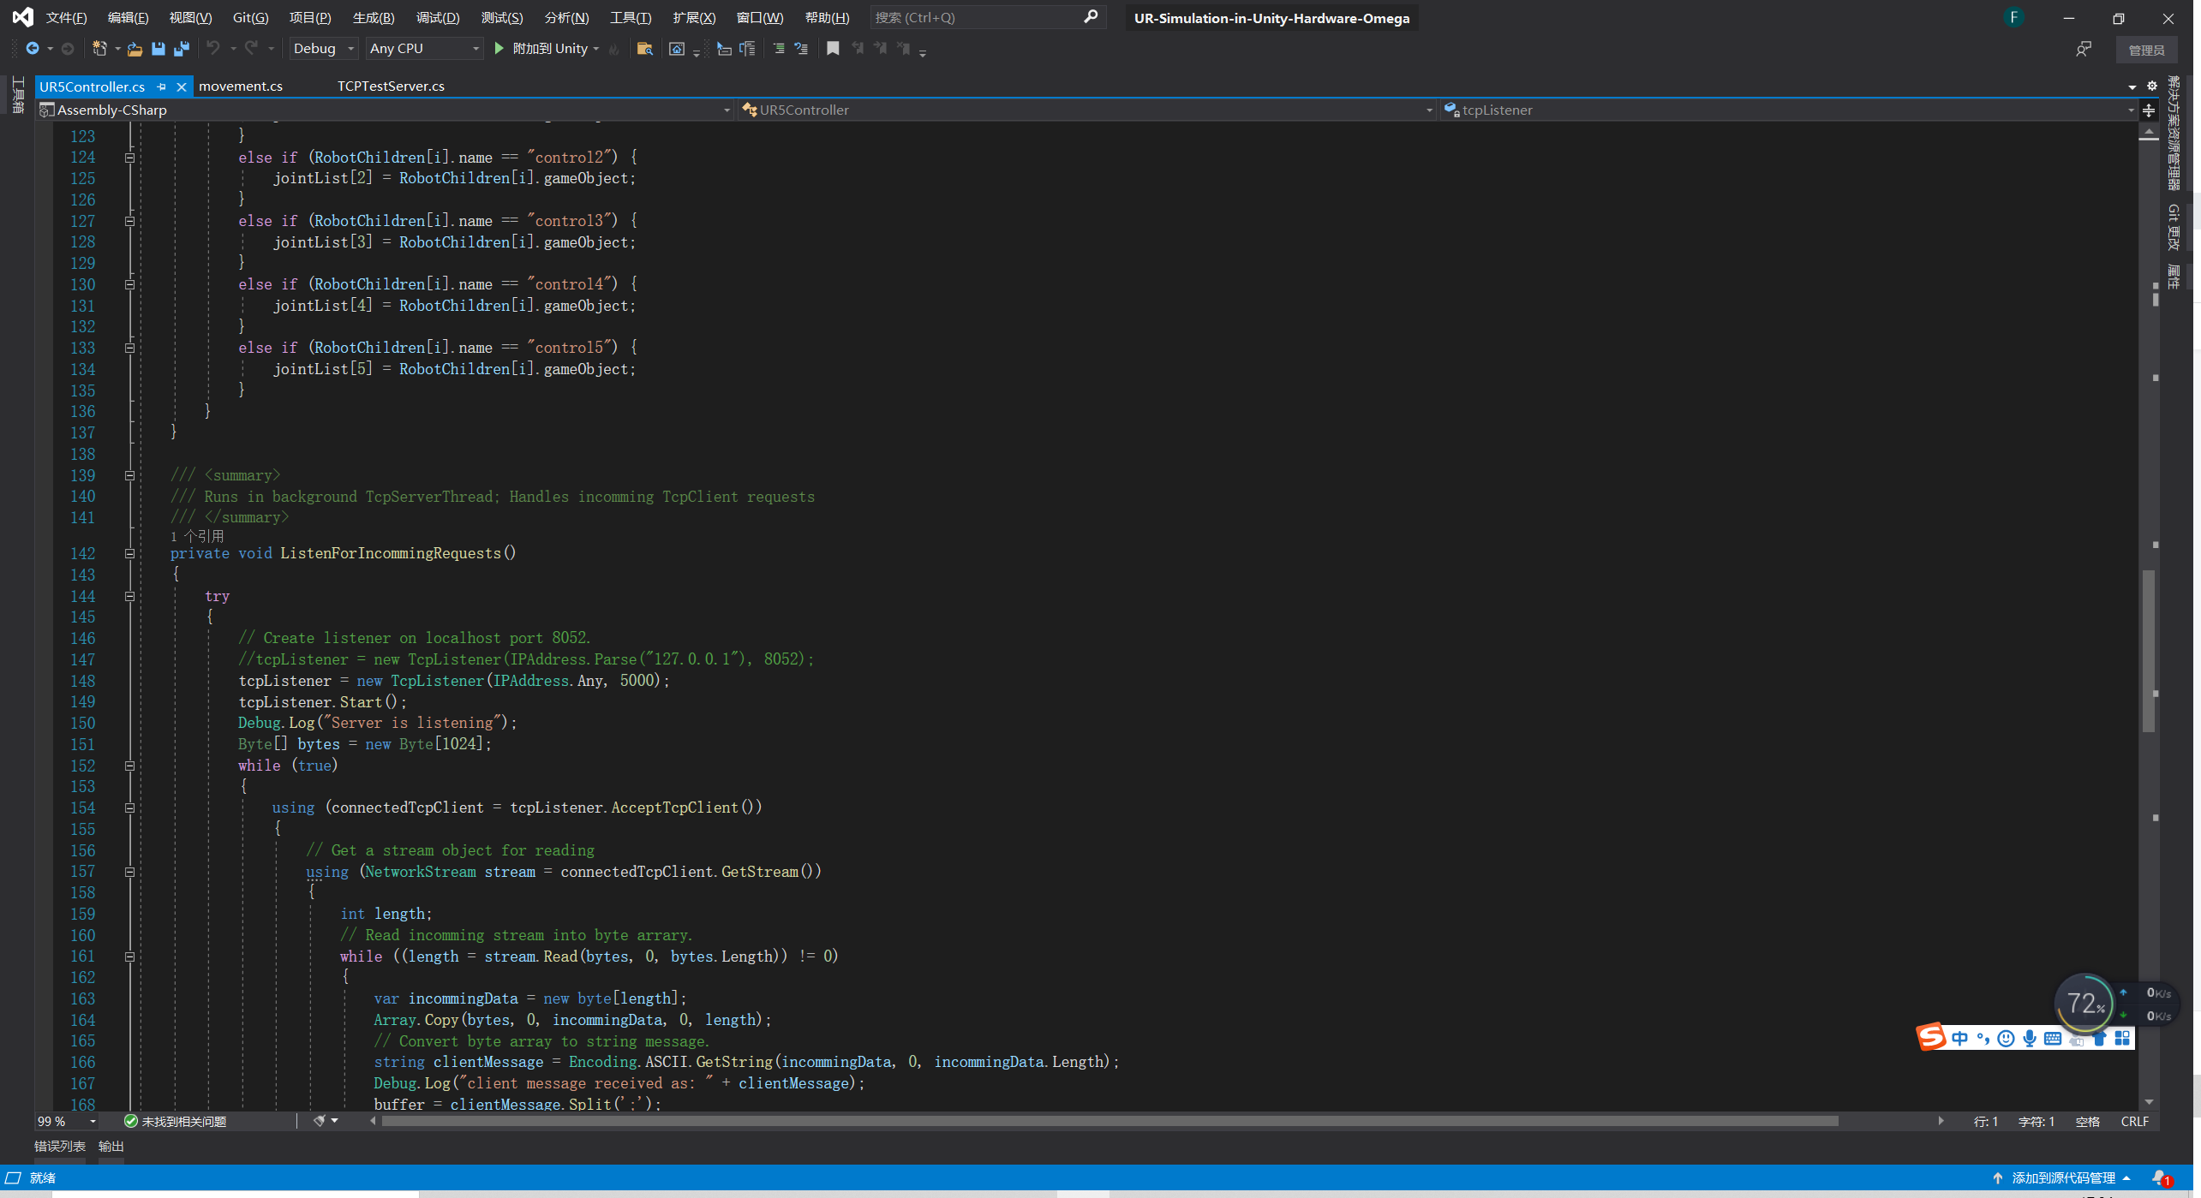Click the send feedback icon near 管理员
The height and width of the screenshot is (1198, 2201).
pyautogui.click(x=2084, y=49)
